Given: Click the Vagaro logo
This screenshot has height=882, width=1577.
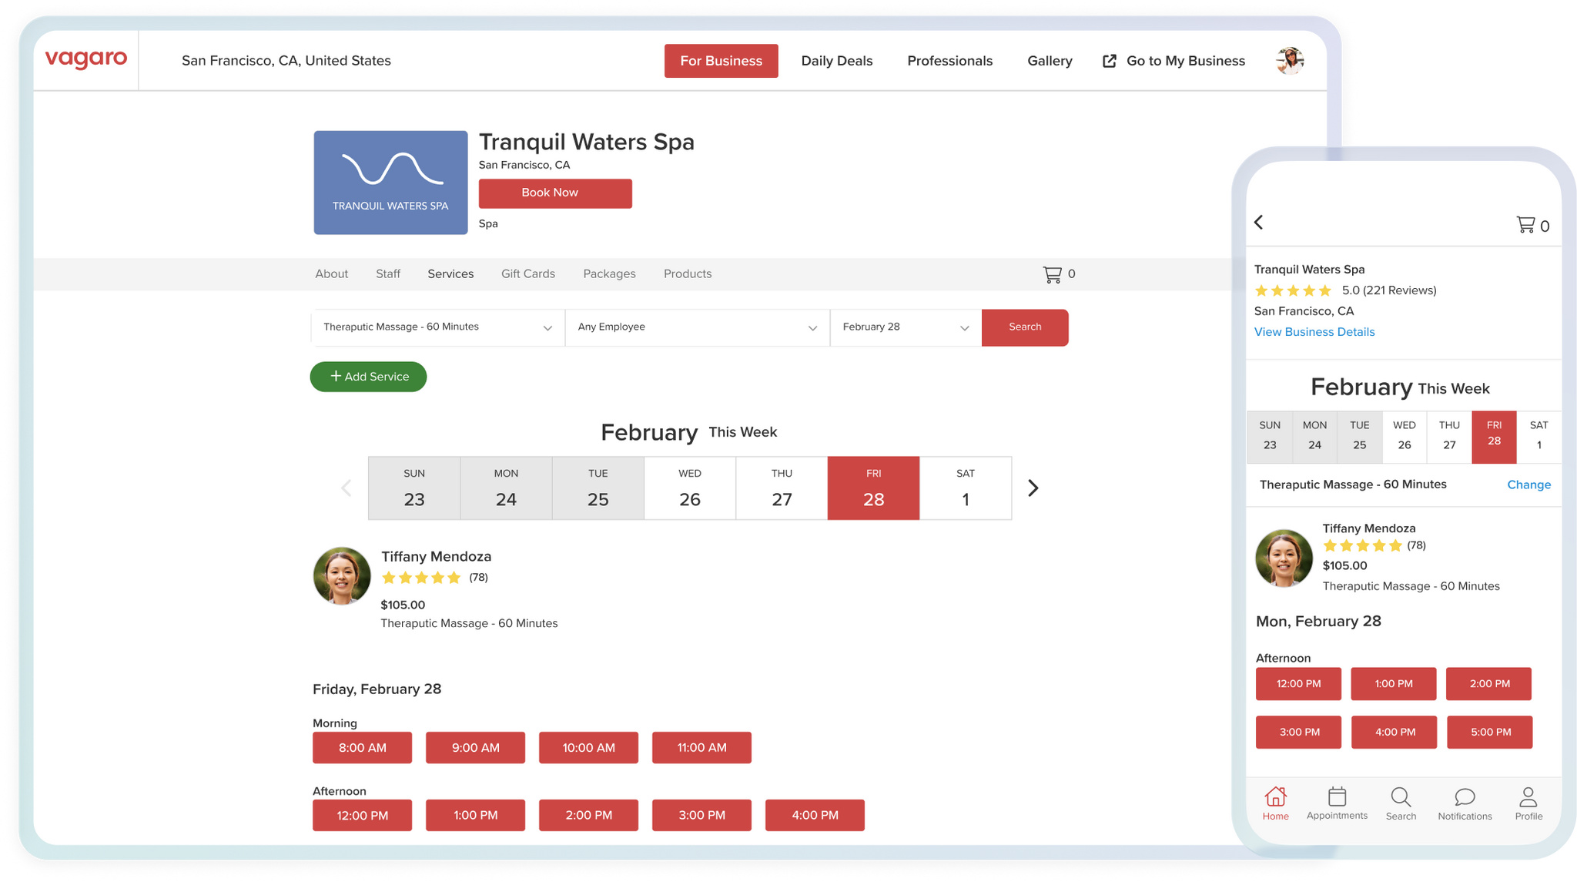Looking at the screenshot, I should [x=86, y=59].
